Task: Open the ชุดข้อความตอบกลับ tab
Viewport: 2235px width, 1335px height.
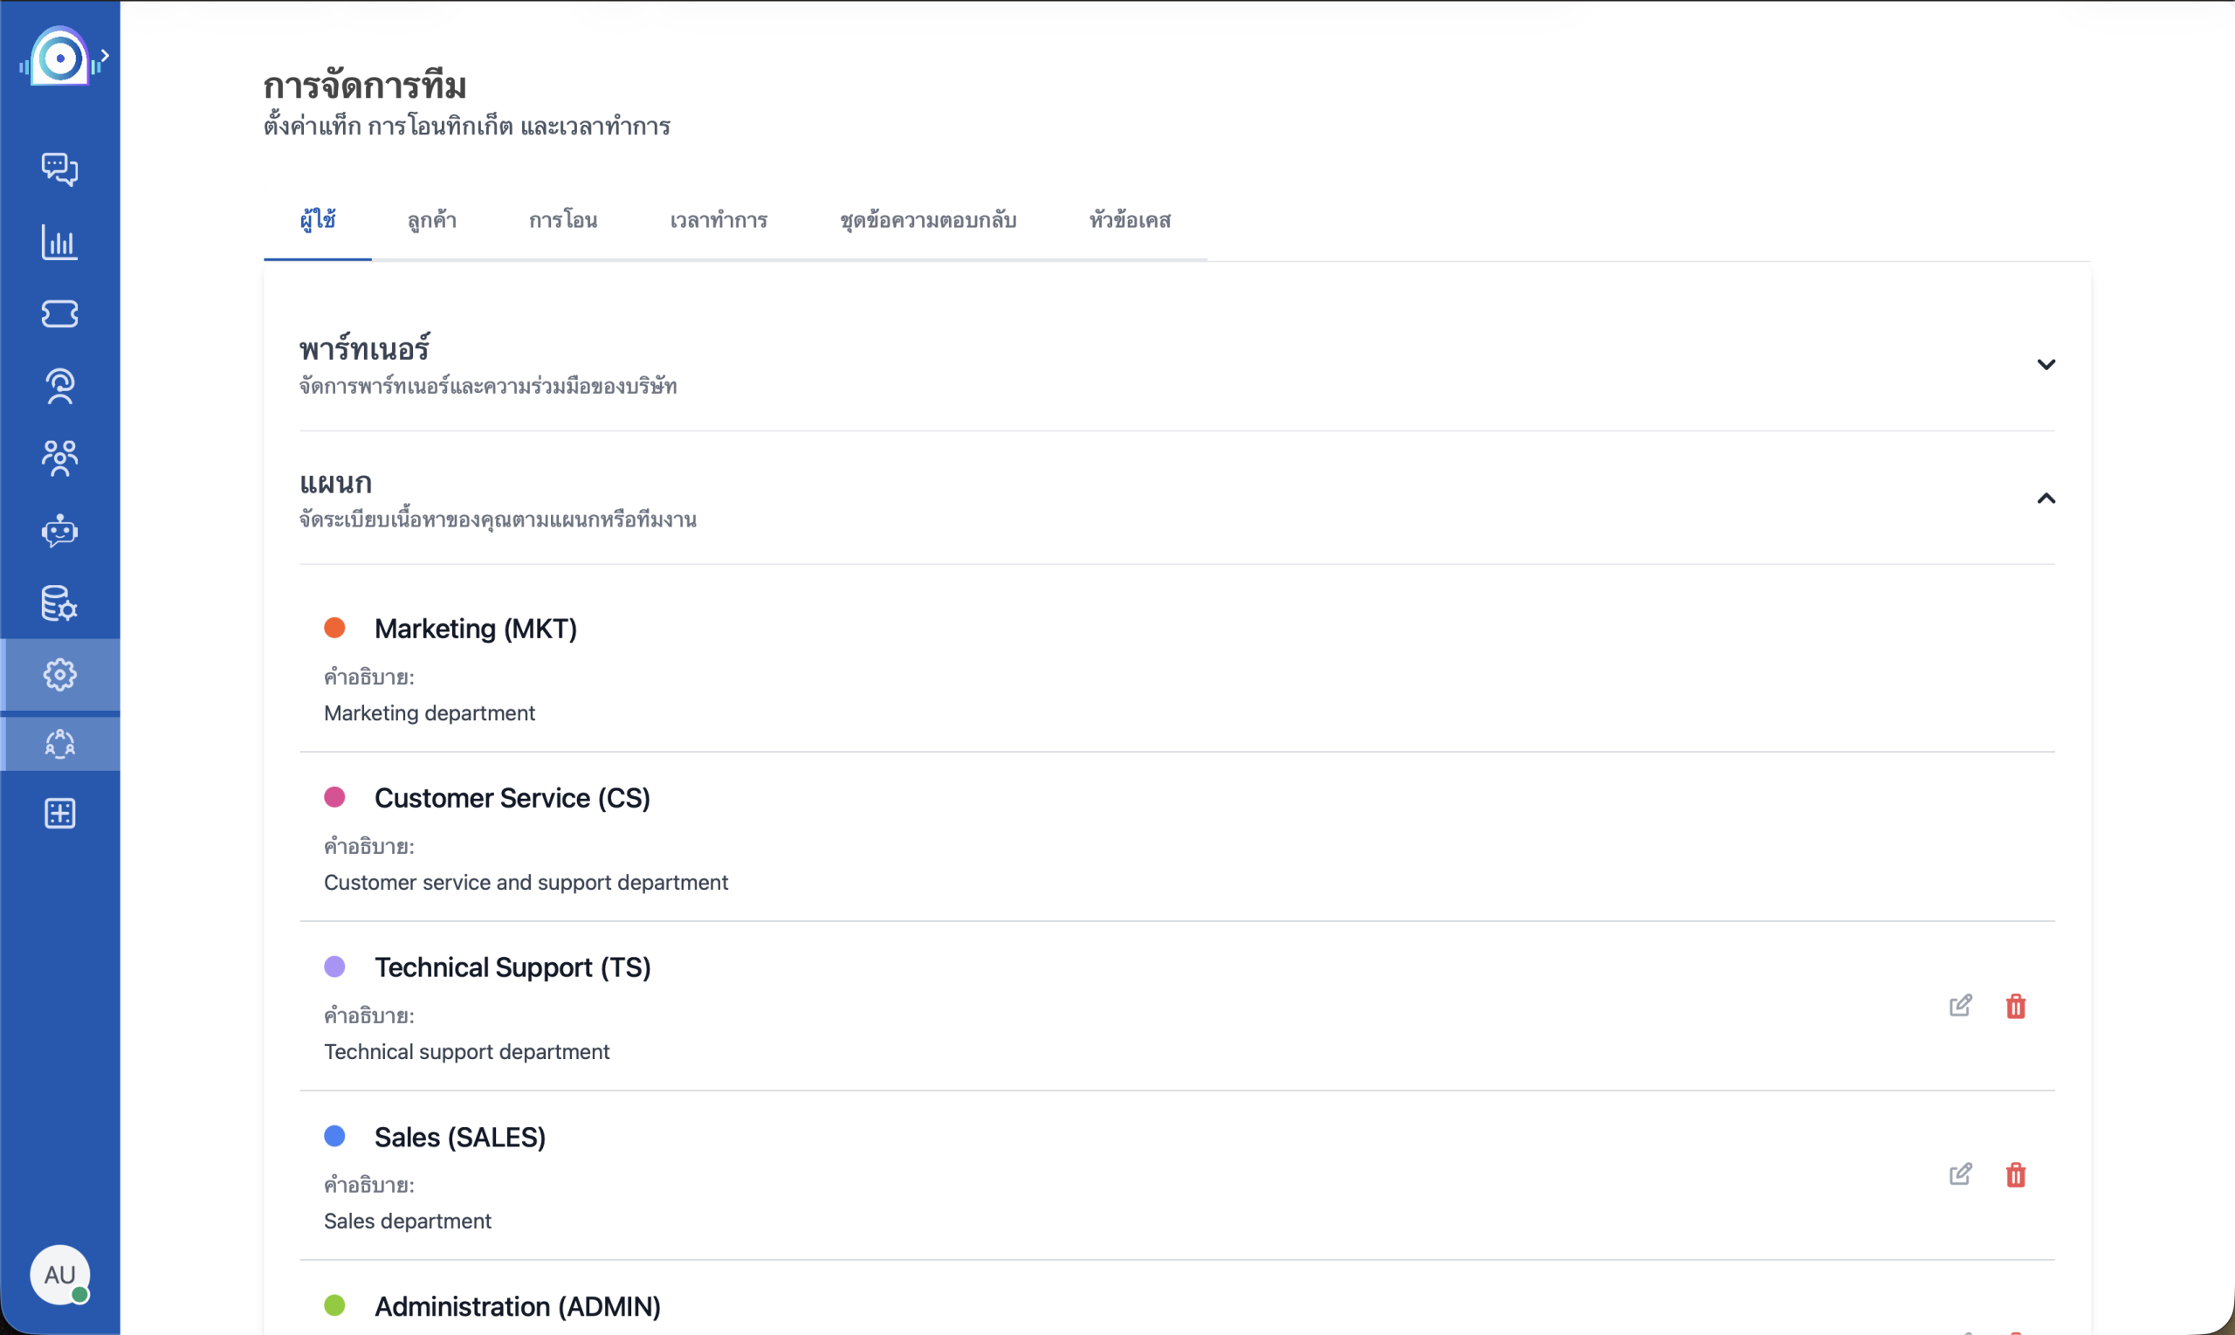Action: [927, 220]
